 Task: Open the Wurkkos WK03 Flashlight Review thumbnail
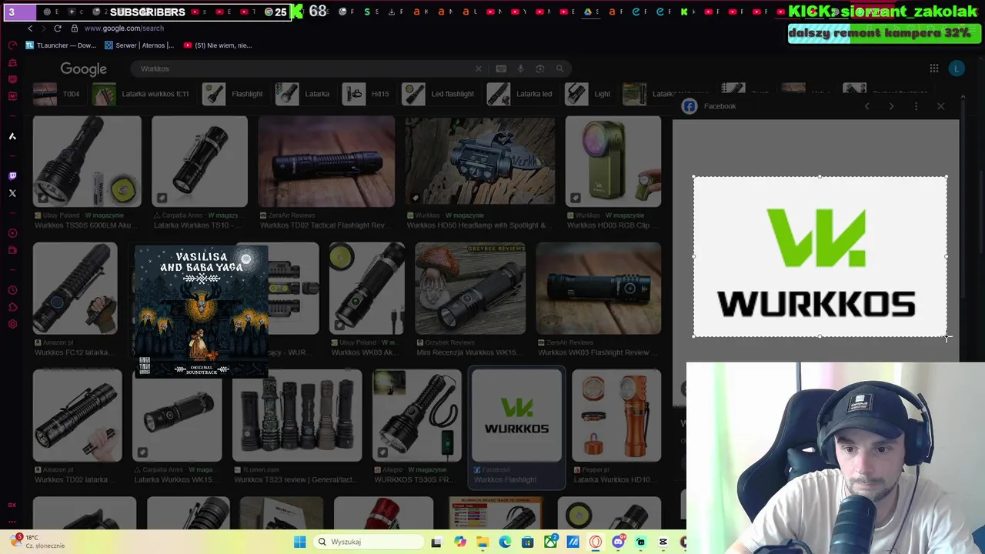pyautogui.click(x=598, y=289)
